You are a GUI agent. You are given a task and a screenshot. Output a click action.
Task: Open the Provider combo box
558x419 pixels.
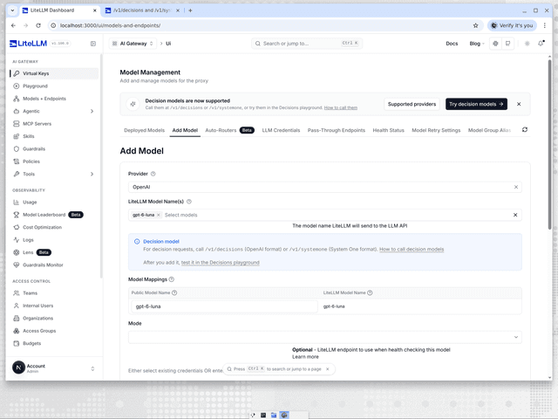click(x=325, y=187)
